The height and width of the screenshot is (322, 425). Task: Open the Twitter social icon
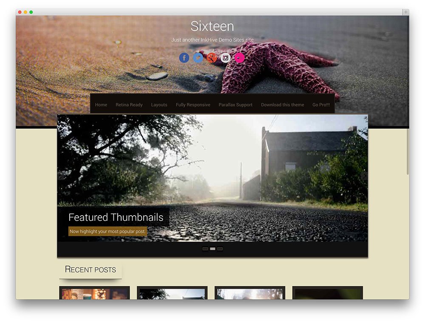point(198,58)
